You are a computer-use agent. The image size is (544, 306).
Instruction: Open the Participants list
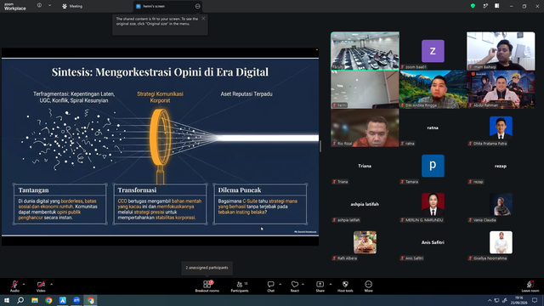click(x=240, y=286)
